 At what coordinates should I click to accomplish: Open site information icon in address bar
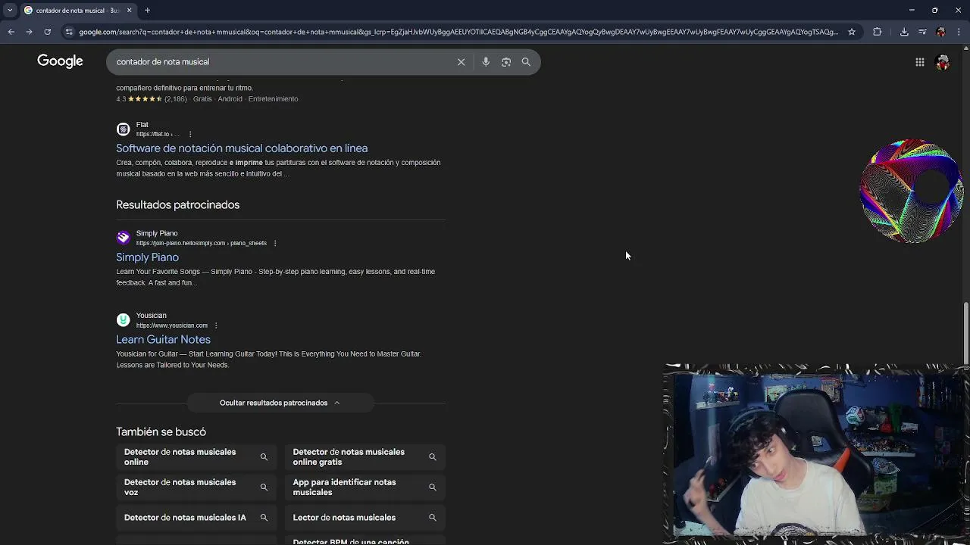pyautogui.click(x=69, y=32)
